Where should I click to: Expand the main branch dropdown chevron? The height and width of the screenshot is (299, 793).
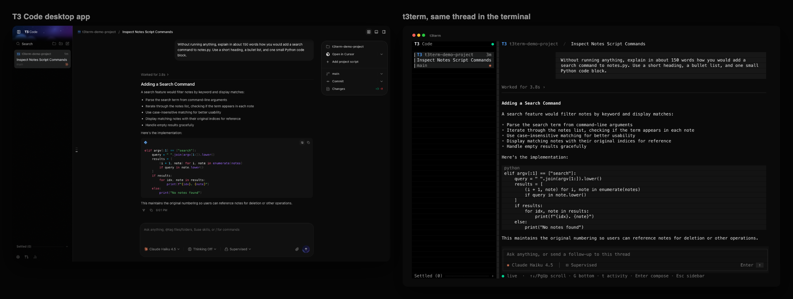381,74
